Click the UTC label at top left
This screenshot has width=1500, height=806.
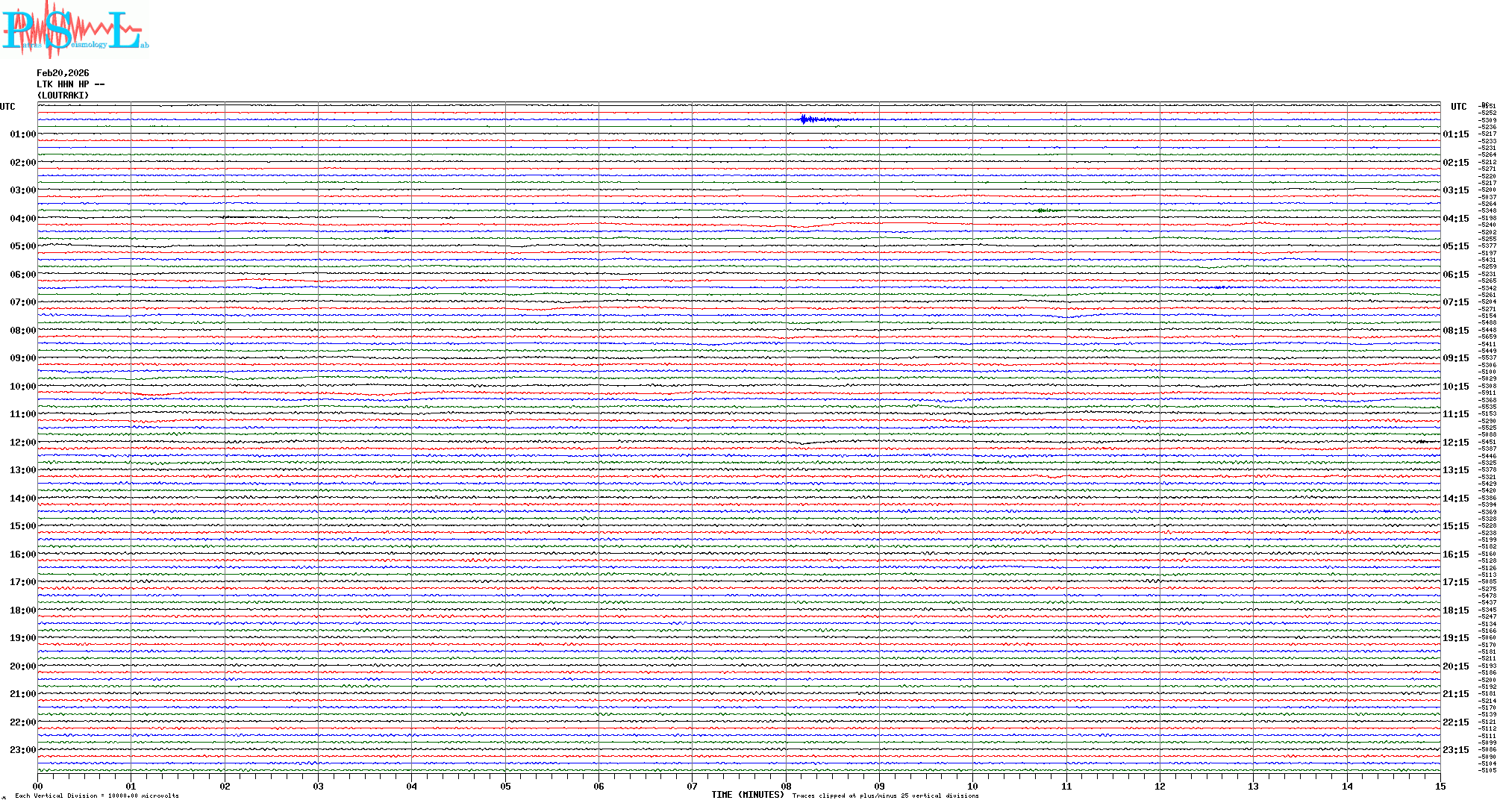tap(7, 107)
